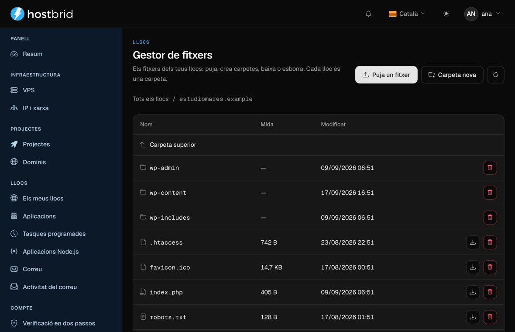515x332 pixels.
Task: Navigate to Tots els llocs breadcrumb
Action: [x=151, y=99]
